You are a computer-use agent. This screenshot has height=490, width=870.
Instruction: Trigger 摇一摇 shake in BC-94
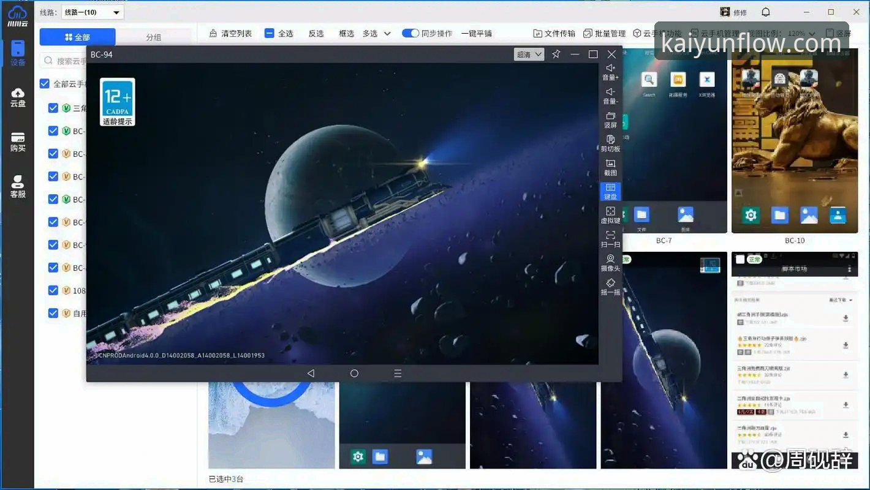[x=610, y=287]
